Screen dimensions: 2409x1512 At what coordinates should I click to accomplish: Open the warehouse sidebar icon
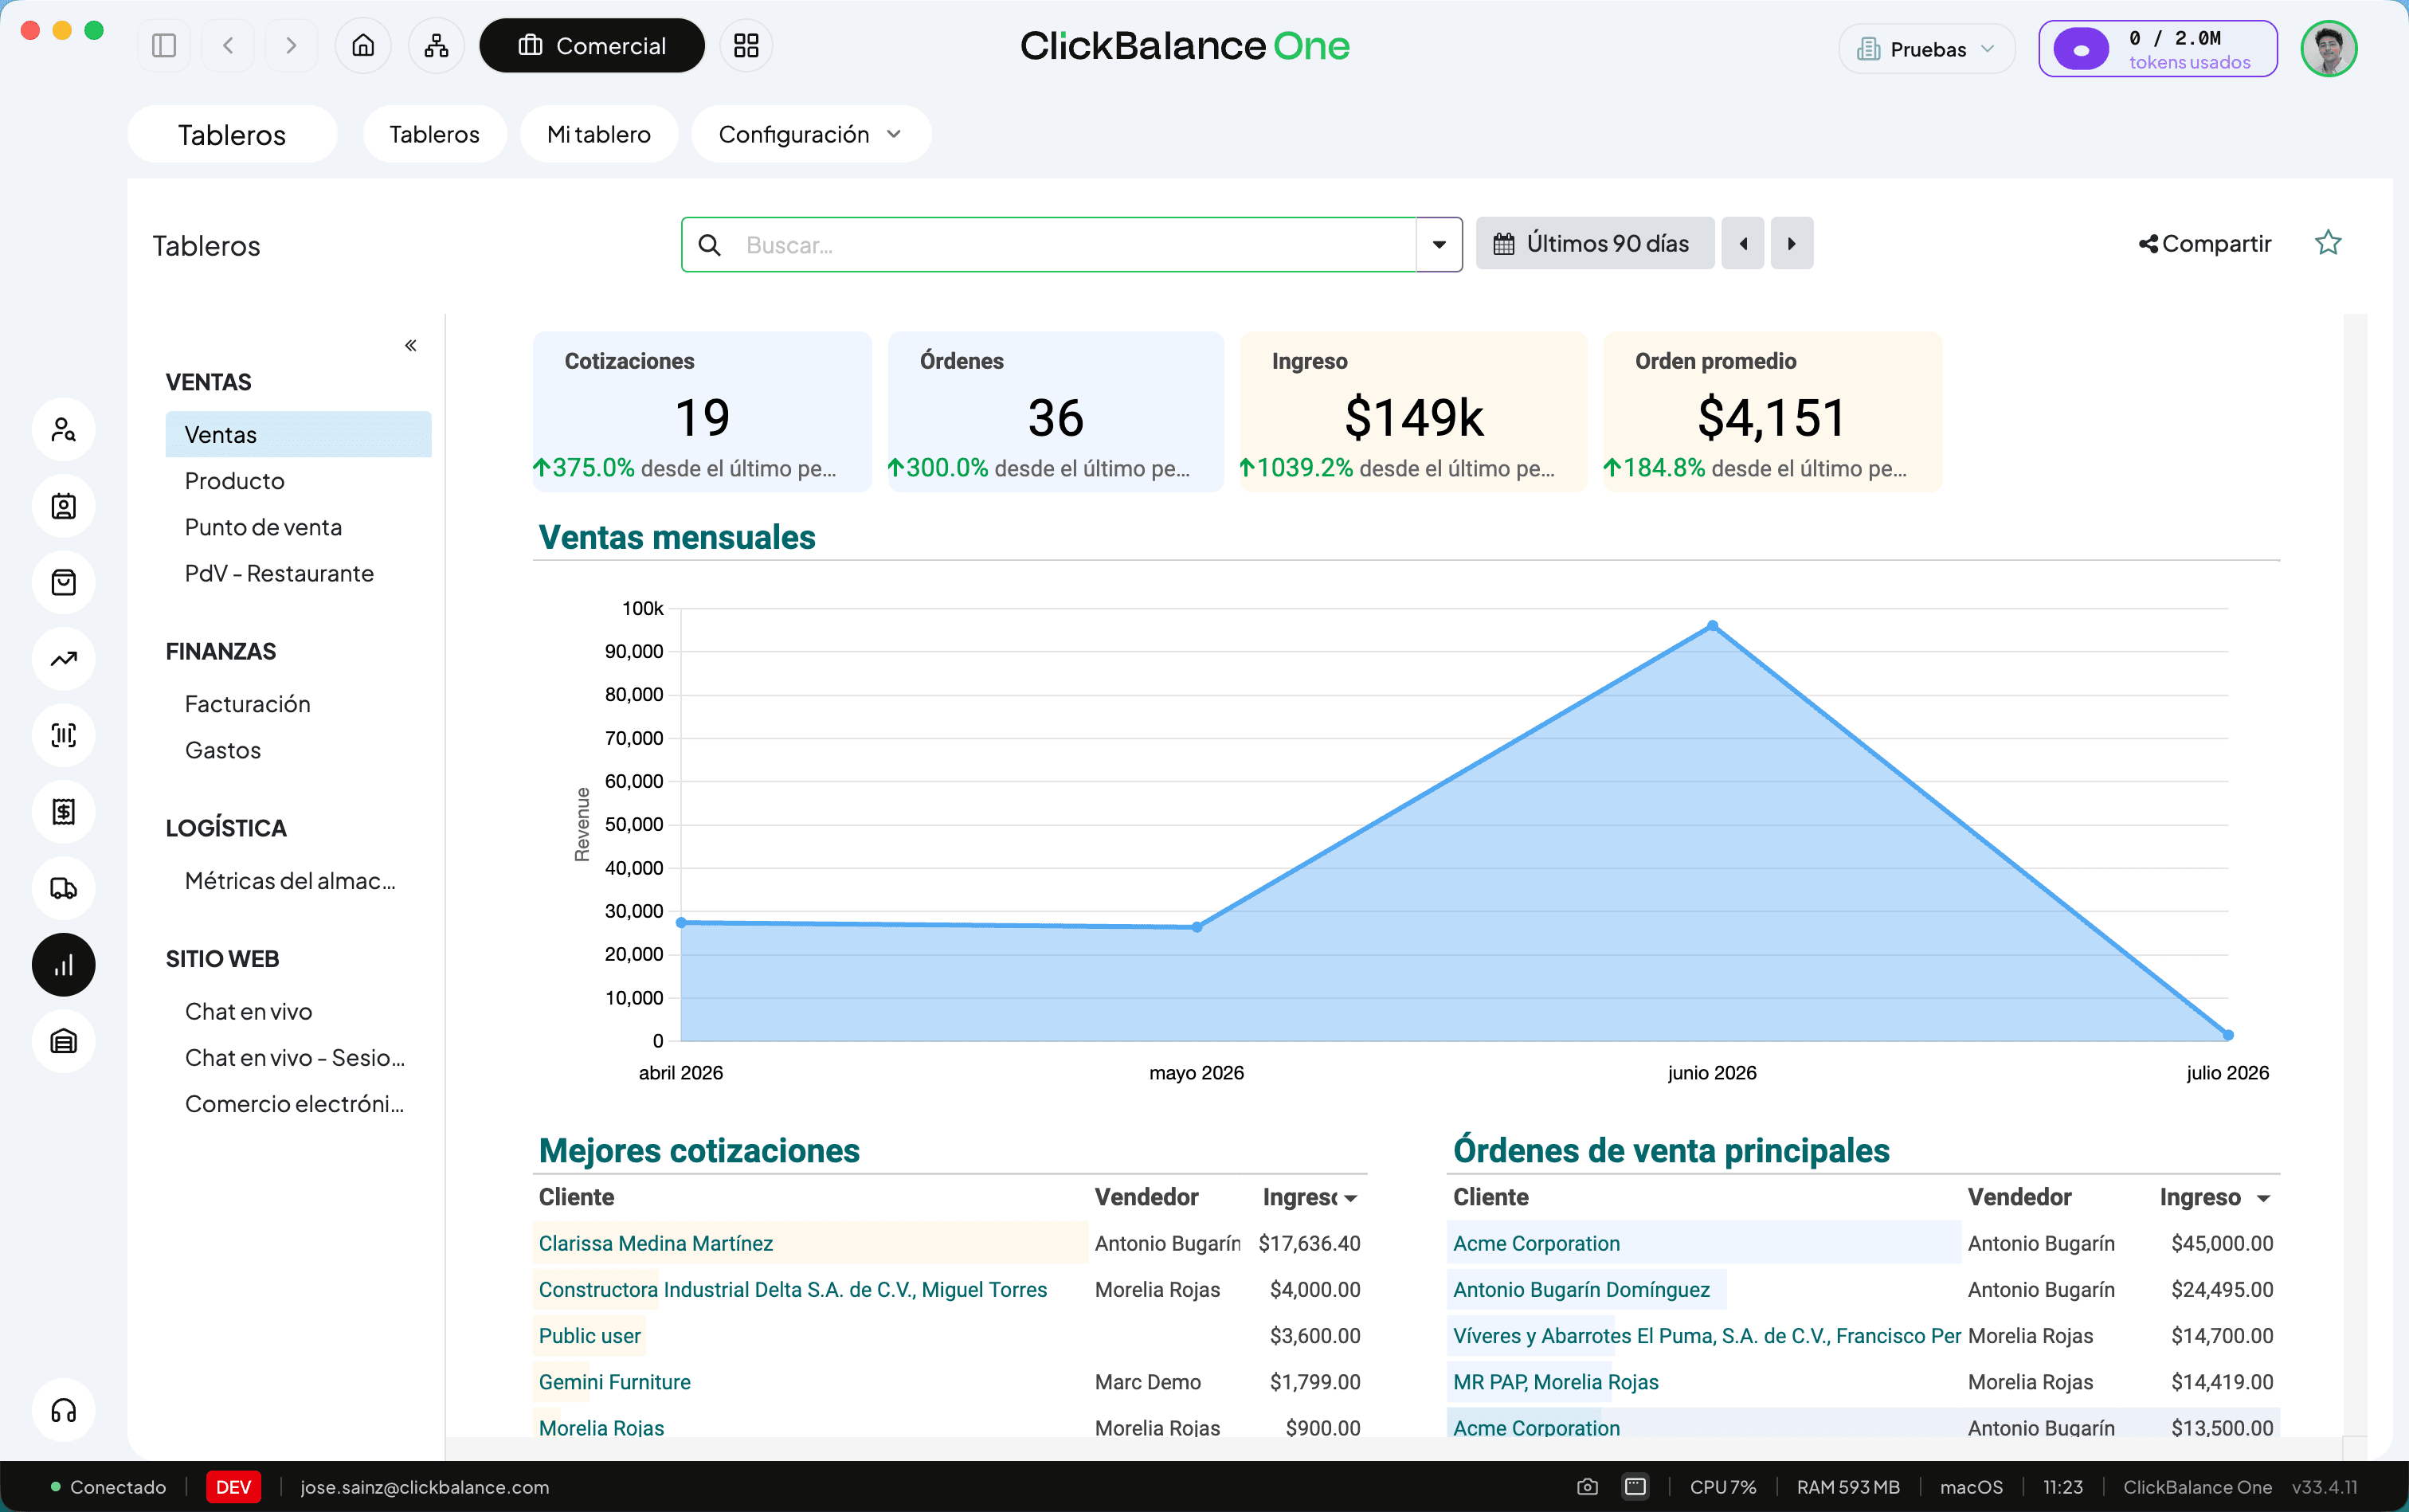(64, 1042)
